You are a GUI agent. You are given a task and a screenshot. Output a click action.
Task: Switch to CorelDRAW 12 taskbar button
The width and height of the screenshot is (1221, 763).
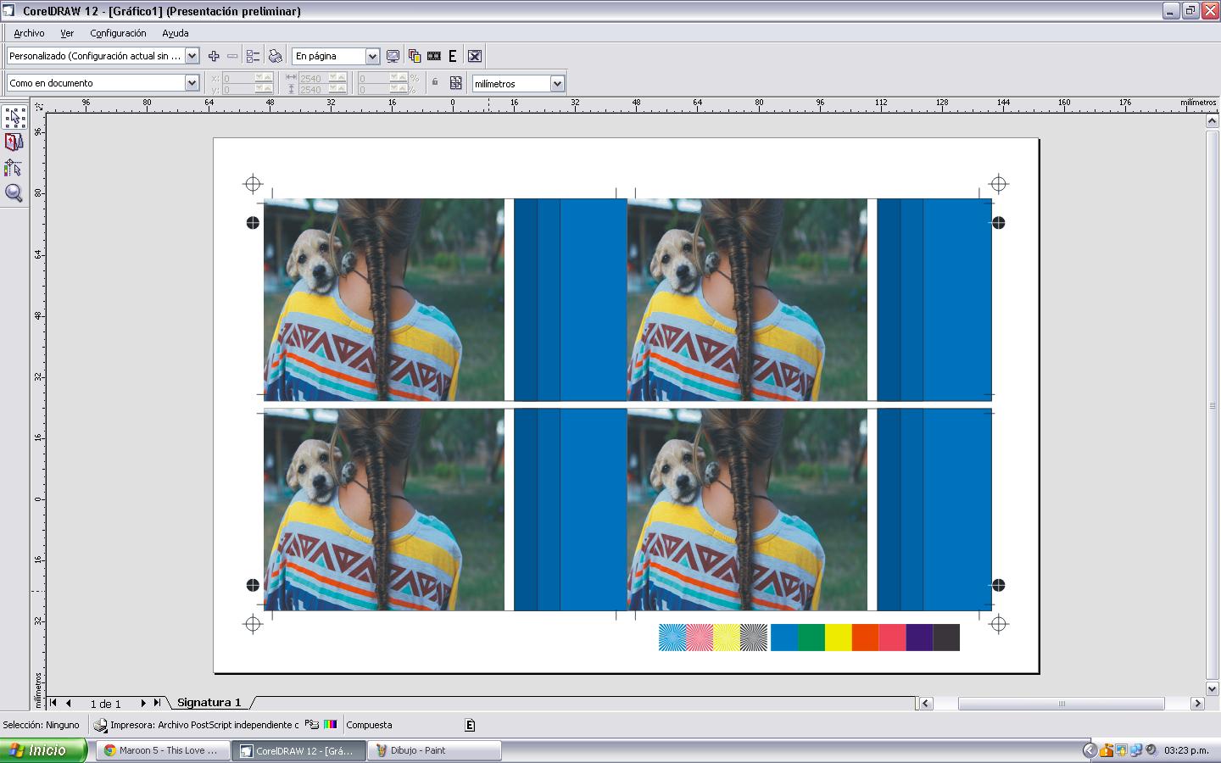click(x=299, y=750)
